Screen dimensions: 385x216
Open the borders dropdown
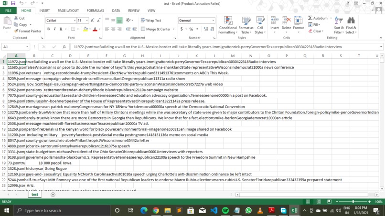78,29
